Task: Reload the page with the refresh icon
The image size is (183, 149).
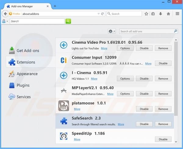Action: (102, 14)
